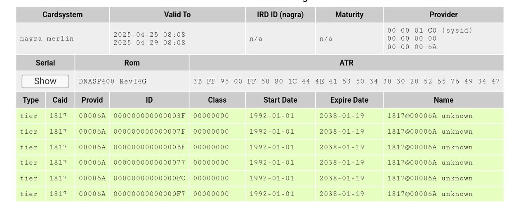Viewport: 528px width, 219px height.
Task: Click the Valid To header
Action: click(x=177, y=15)
